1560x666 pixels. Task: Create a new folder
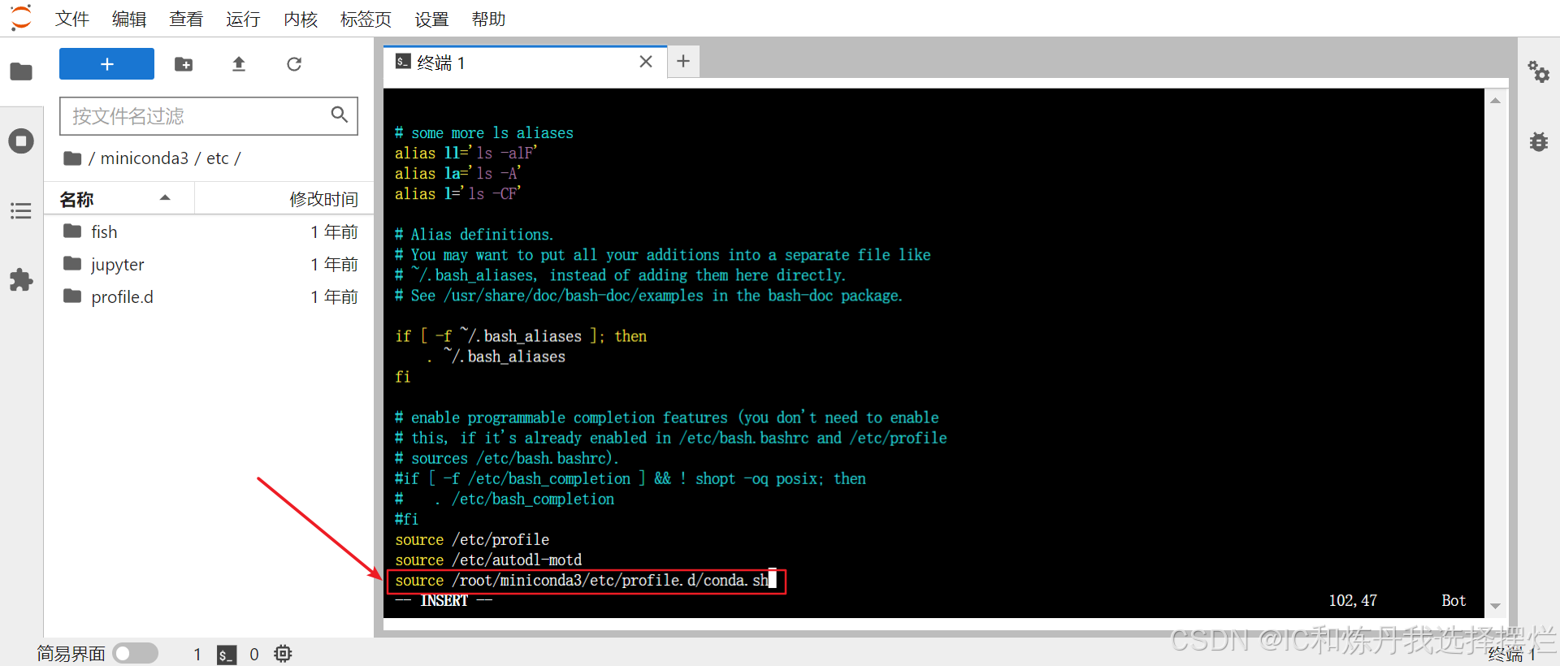pyautogui.click(x=184, y=64)
